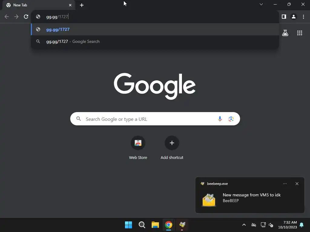The height and width of the screenshot is (232, 310).
Task: Open BeeBEEP from the taskbar
Action: tap(182, 225)
